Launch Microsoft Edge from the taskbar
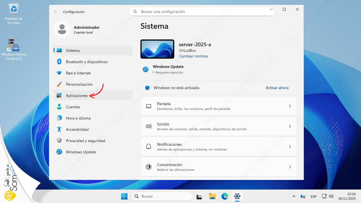 click(225, 196)
